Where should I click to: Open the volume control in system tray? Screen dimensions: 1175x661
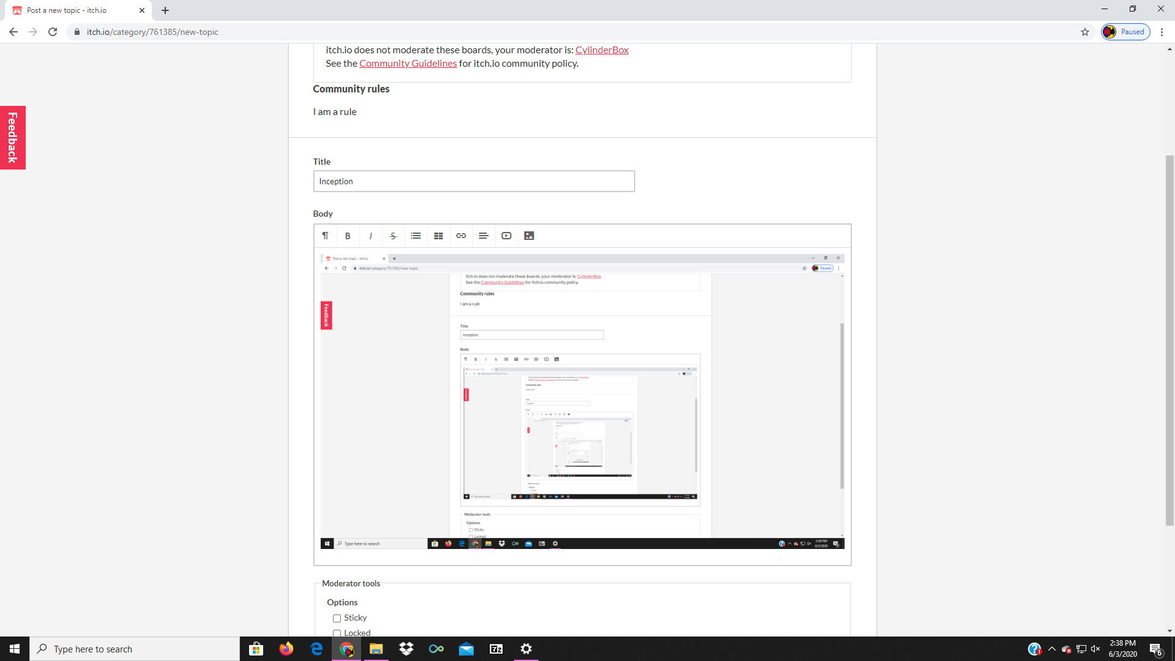pyautogui.click(x=1095, y=649)
